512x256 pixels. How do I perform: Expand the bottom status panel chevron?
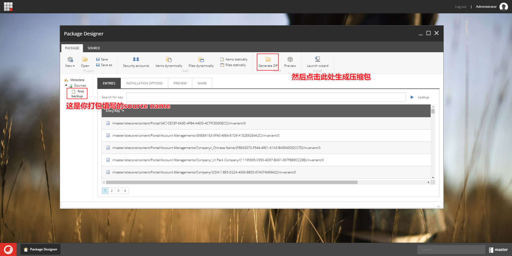click(x=438, y=206)
